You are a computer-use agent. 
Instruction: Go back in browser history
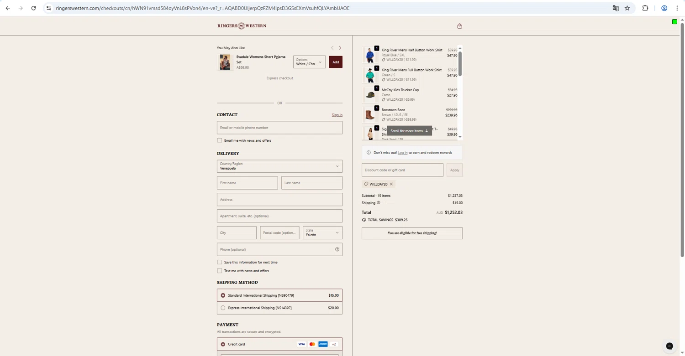(x=8, y=8)
